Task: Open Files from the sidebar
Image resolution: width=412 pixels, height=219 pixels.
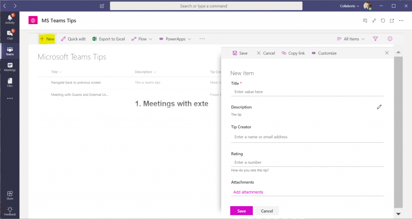Action: (10, 83)
